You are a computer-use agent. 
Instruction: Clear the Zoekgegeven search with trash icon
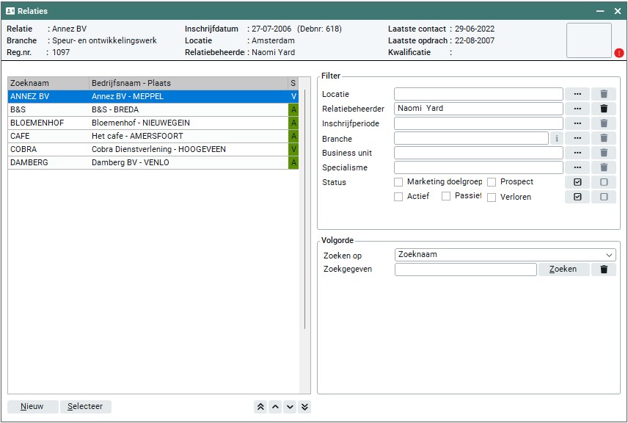604,270
